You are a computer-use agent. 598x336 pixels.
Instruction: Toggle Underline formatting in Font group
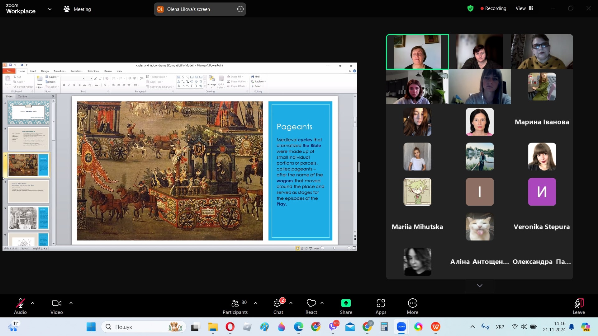74,85
